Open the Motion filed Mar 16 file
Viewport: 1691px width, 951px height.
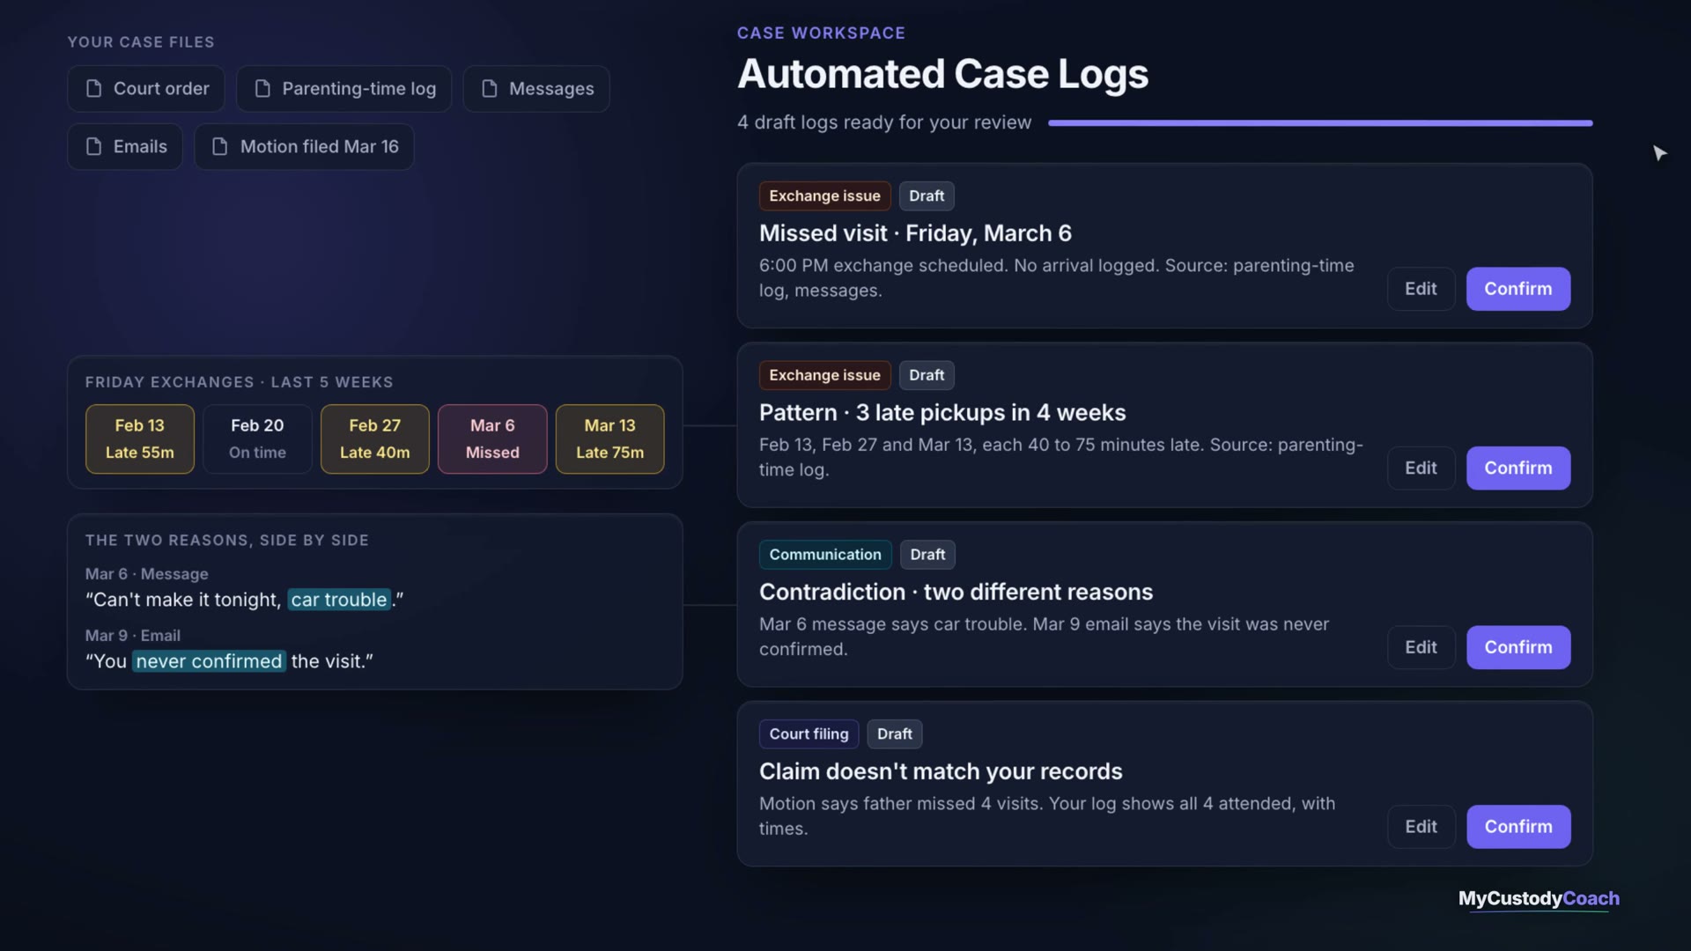tap(304, 147)
